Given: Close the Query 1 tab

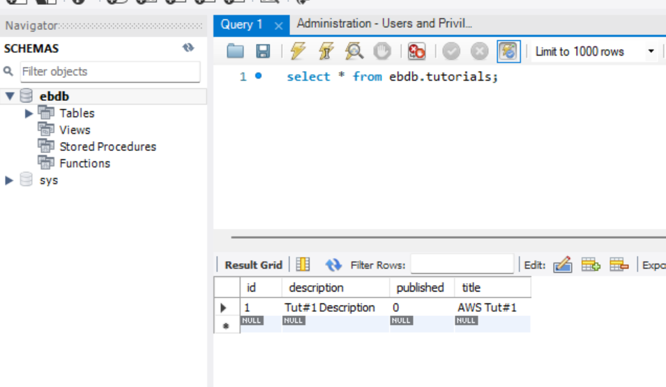Looking at the screenshot, I should [279, 26].
